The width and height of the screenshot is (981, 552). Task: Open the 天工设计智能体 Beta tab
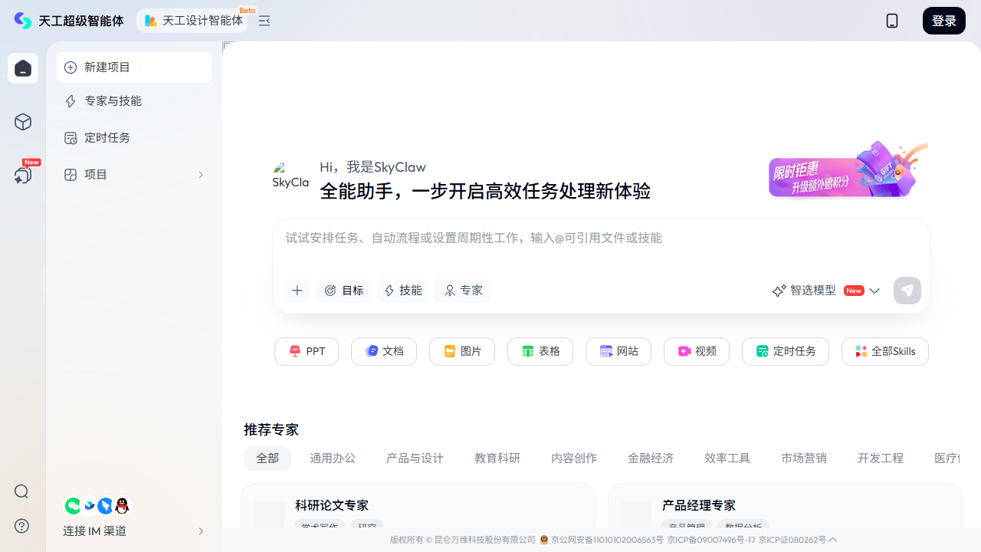coord(192,21)
